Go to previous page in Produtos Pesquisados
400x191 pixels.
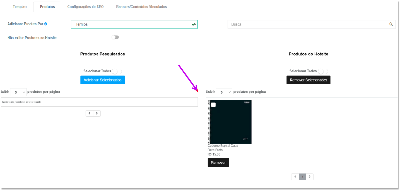click(90, 113)
